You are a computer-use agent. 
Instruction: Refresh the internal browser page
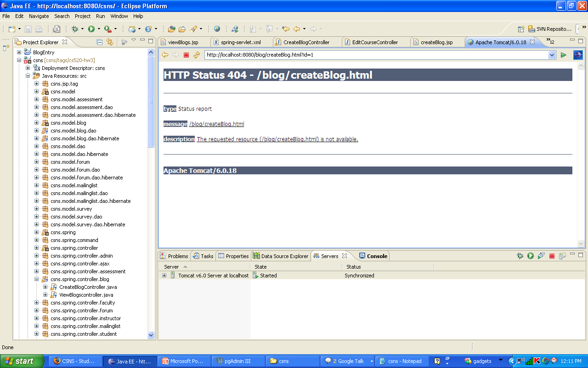[197, 55]
